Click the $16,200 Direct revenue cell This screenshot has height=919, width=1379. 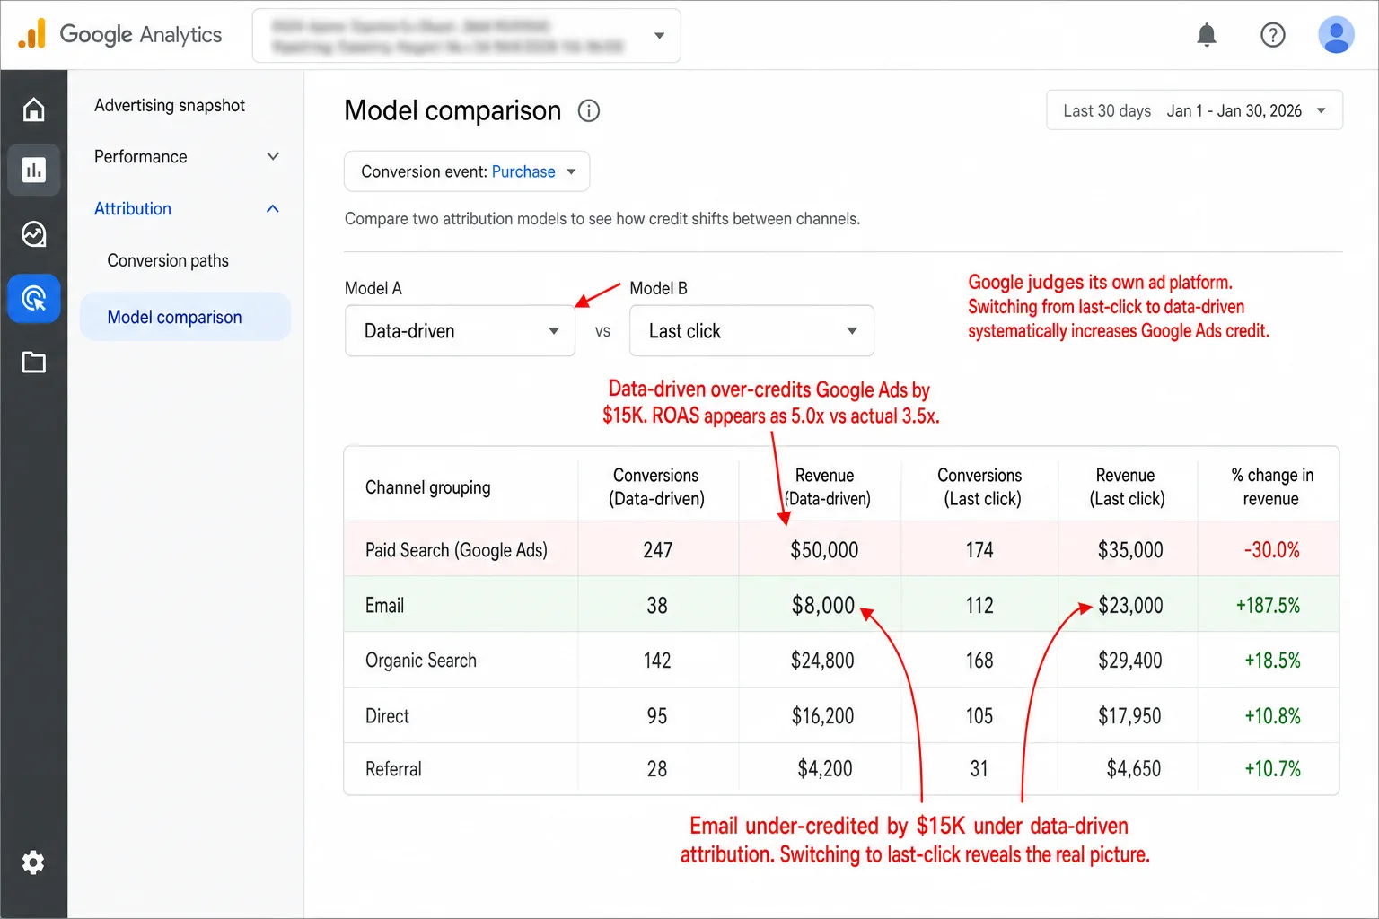[x=822, y=716]
